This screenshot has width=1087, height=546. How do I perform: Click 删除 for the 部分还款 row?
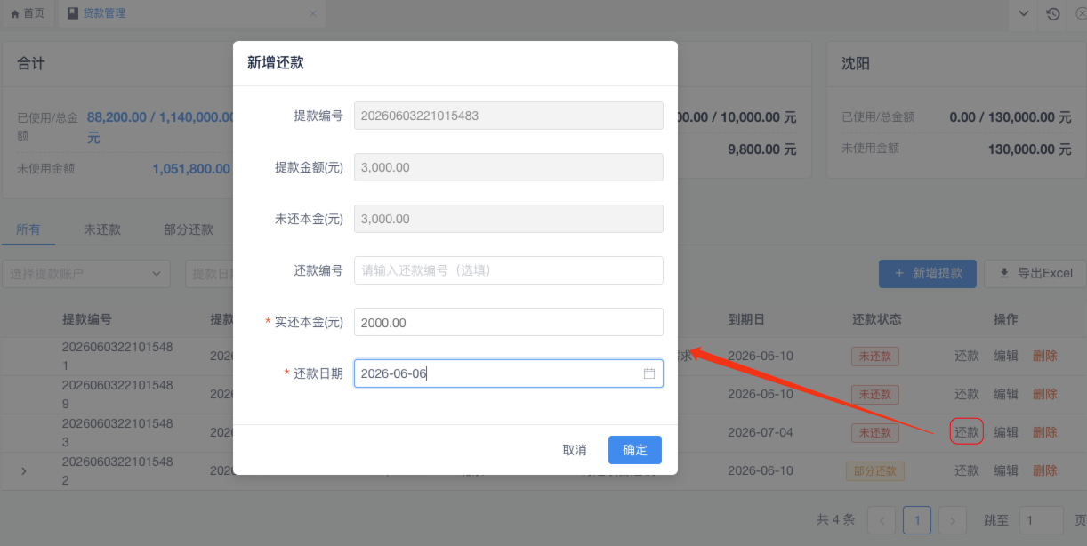[x=1045, y=470]
